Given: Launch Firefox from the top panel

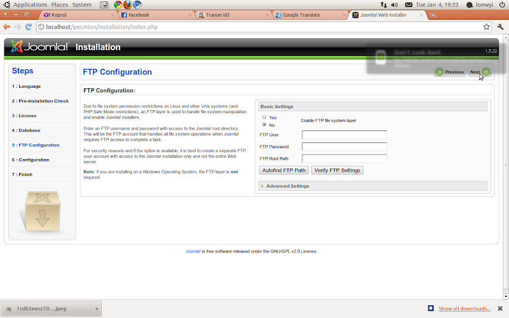Looking at the screenshot, I should click(x=128, y=4).
